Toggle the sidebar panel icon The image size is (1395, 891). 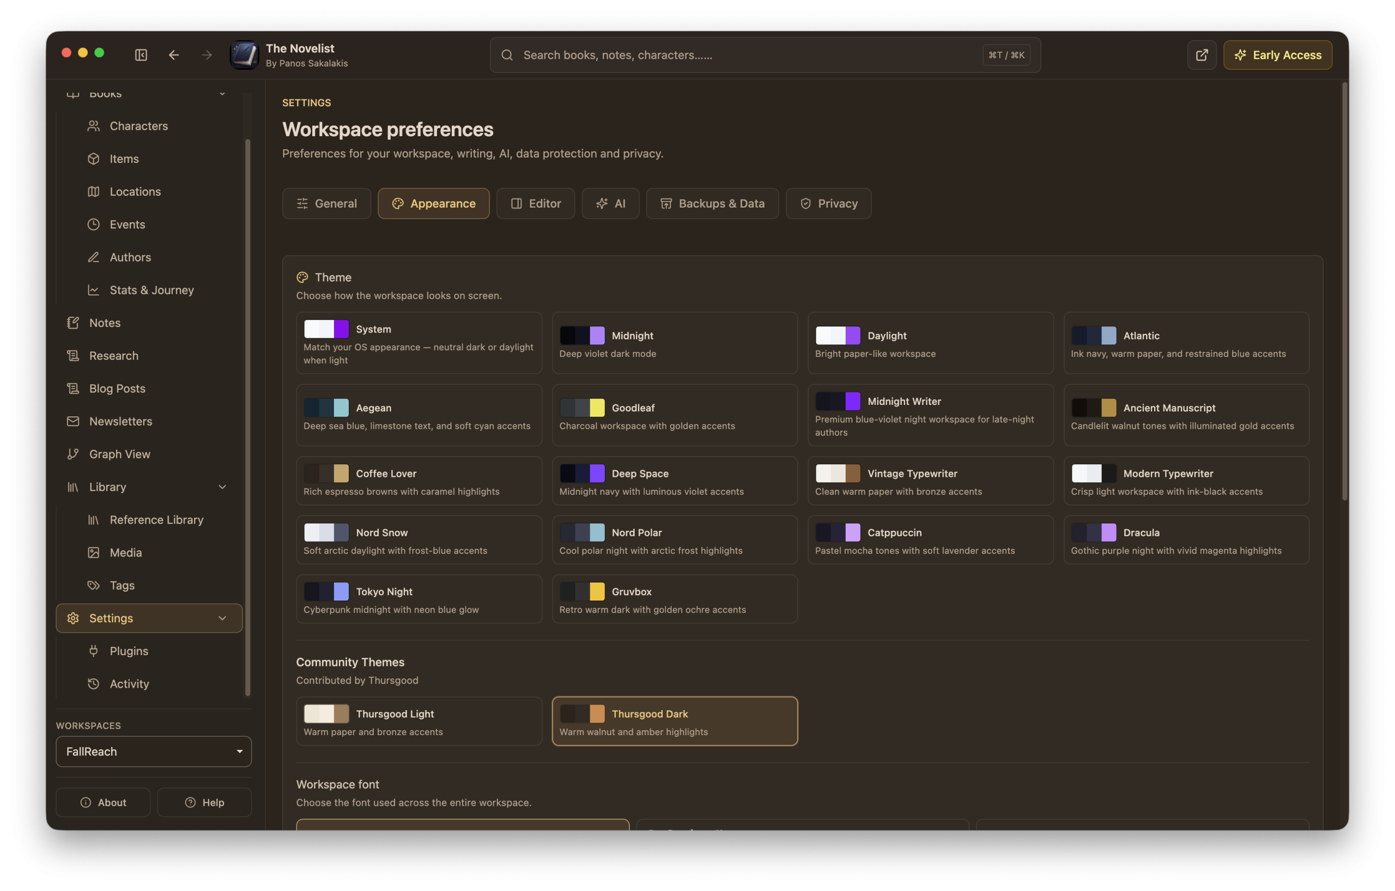point(141,55)
